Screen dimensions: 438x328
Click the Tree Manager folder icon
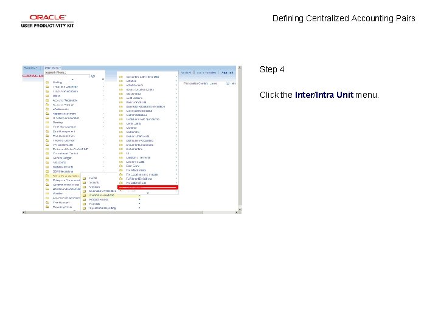pos(47,202)
